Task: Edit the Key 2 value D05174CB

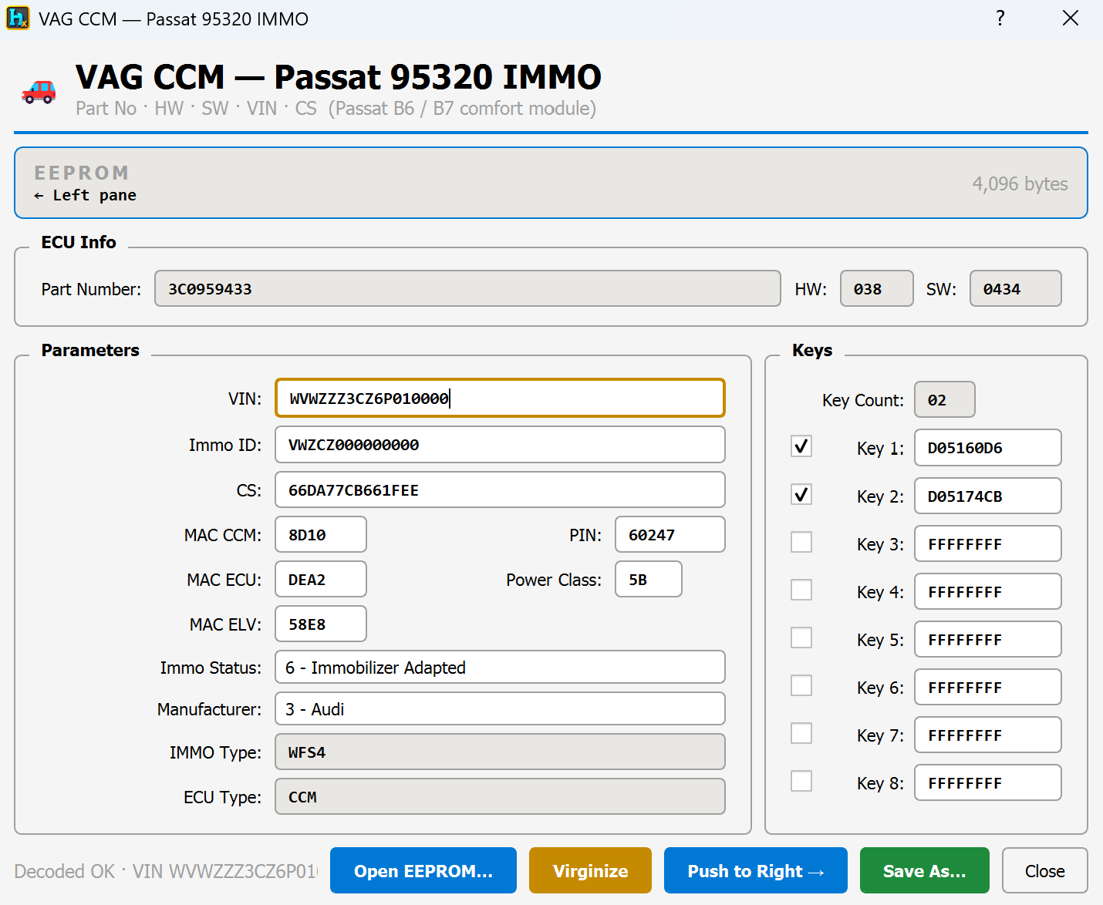Action: (988, 496)
